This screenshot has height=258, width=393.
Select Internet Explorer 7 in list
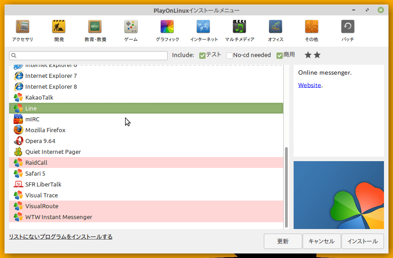pyautogui.click(x=146, y=76)
